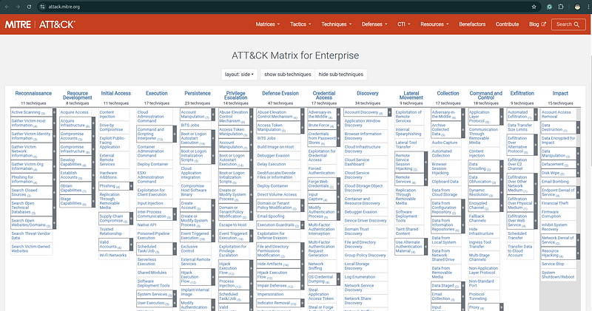Expand Account Discovery sub-techniques handle
The image size is (592, 311).
pos(389,112)
